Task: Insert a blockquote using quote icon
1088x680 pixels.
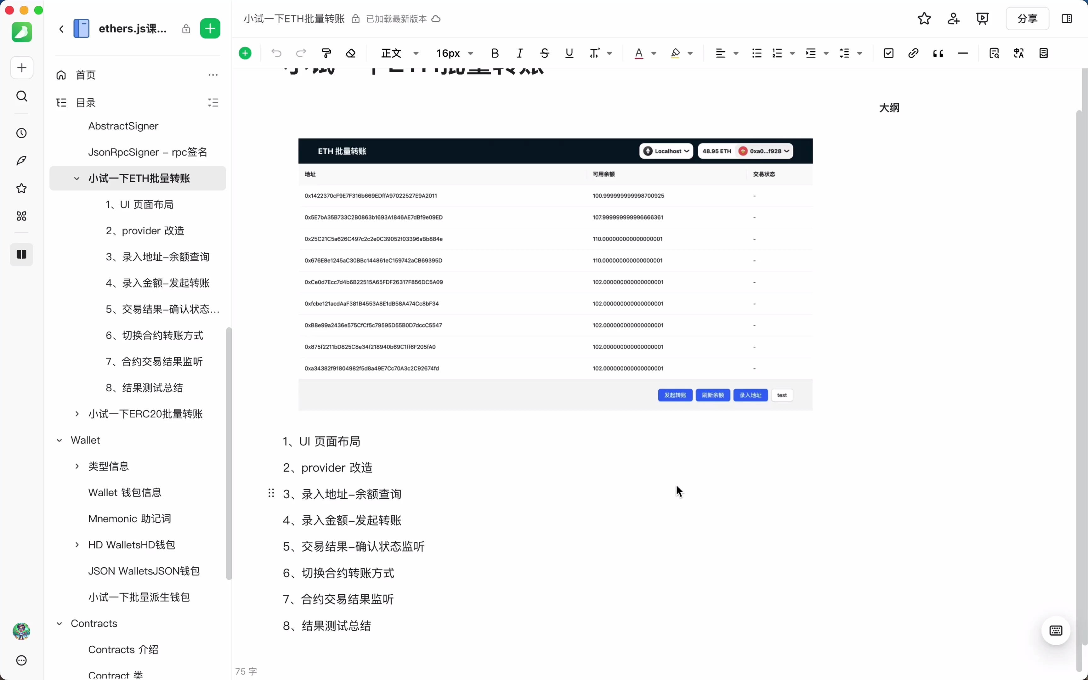Action: coord(938,54)
